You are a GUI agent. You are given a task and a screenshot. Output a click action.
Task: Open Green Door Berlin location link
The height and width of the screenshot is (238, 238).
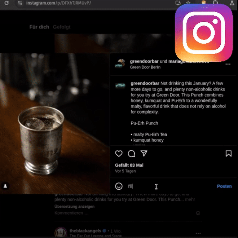(x=145, y=67)
